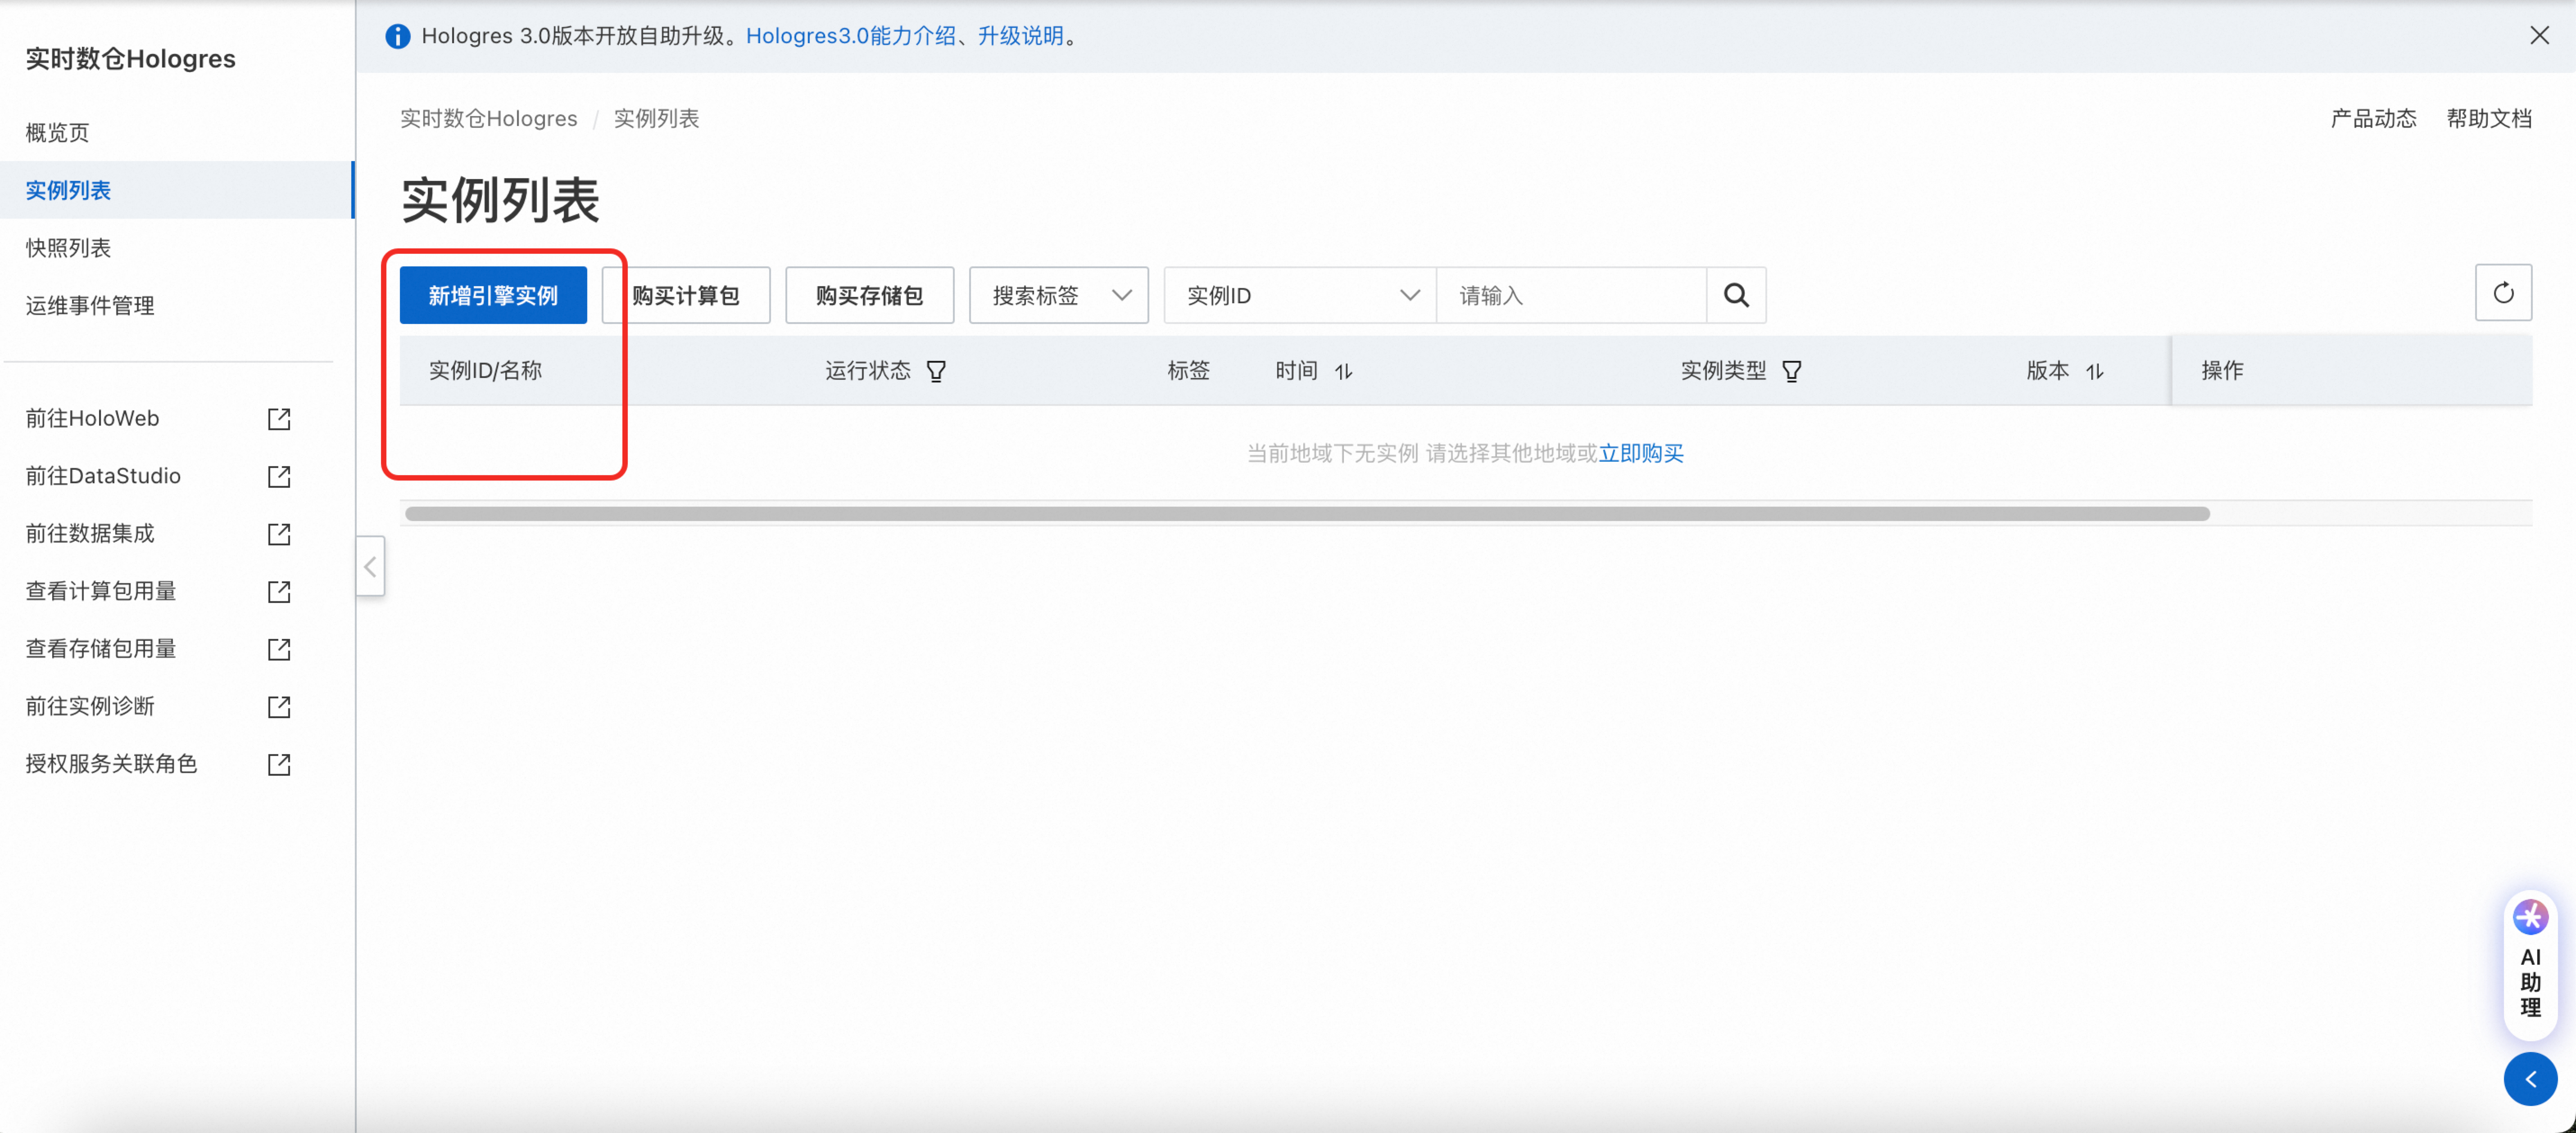Open 升级说明 link in banner
The width and height of the screenshot is (2576, 1133).
1020,36
